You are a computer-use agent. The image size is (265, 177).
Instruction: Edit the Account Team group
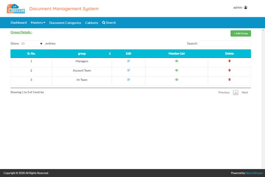(x=129, y=70)
